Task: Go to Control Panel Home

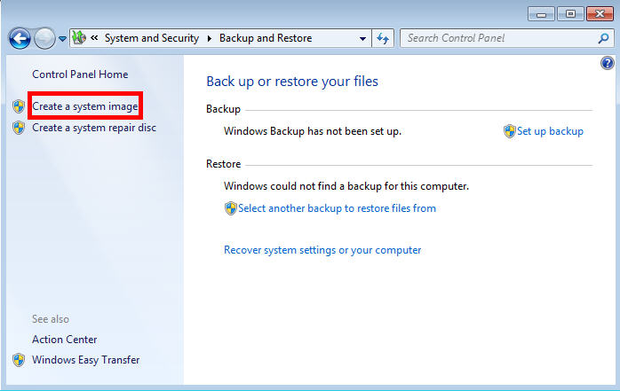Action: (x=80, y=74)
